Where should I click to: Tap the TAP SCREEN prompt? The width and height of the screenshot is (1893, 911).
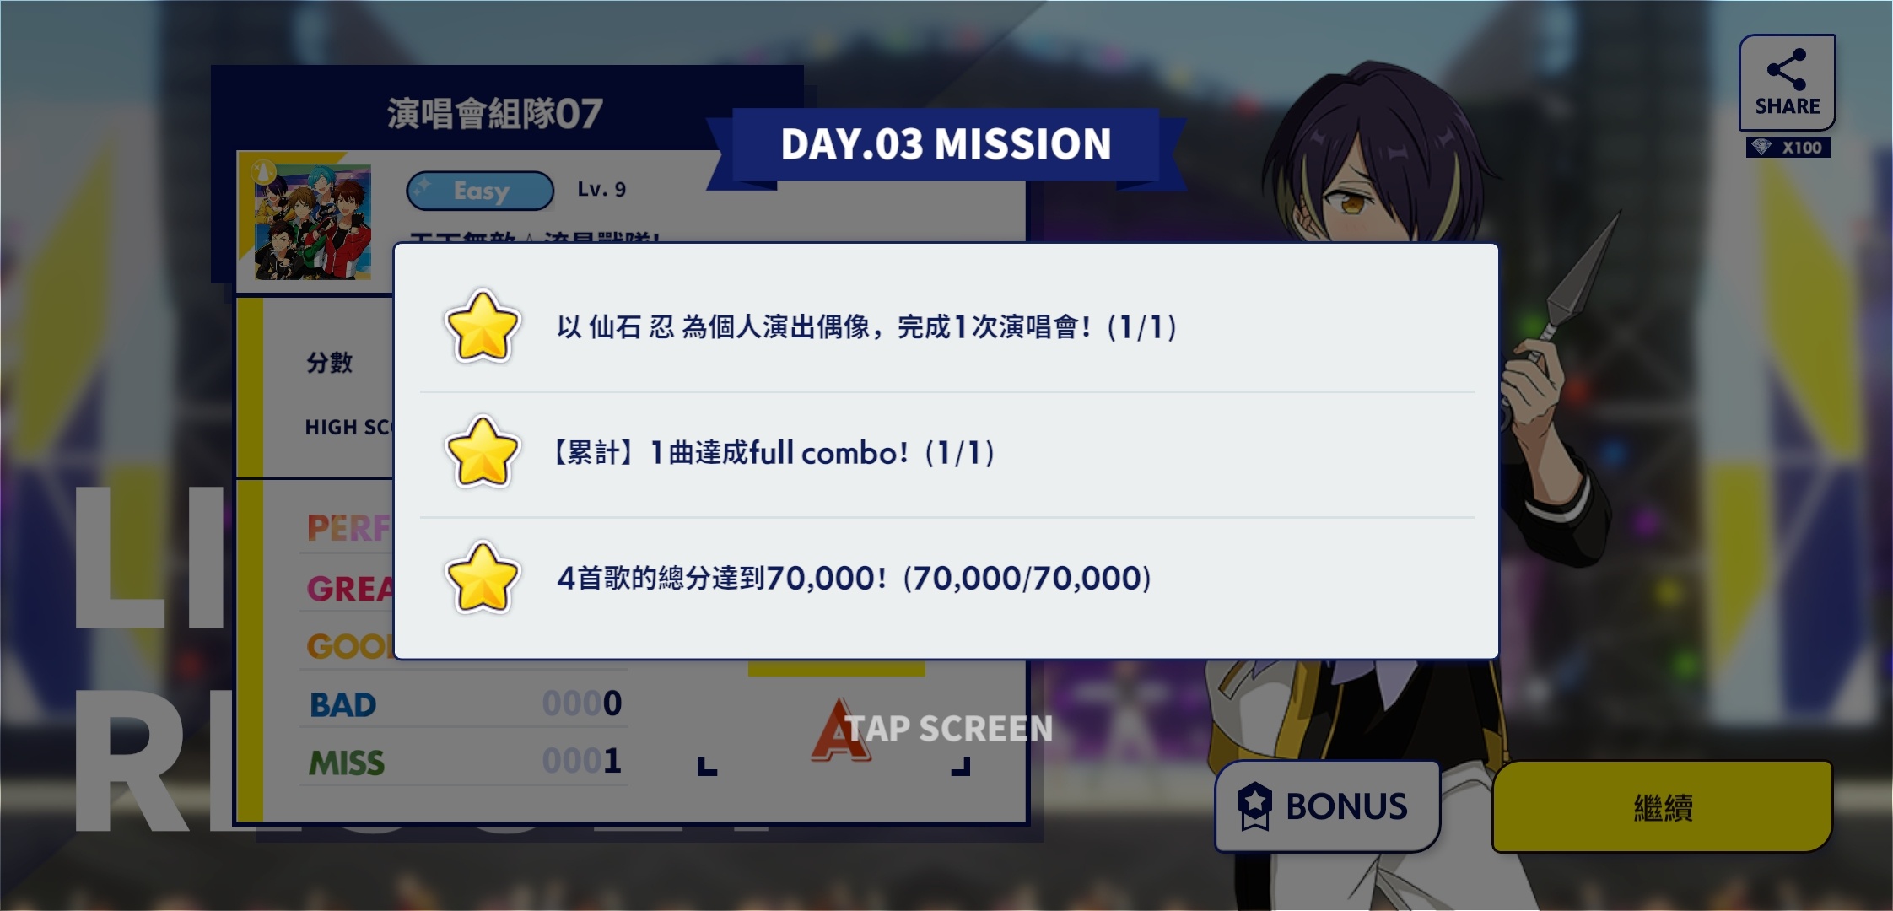[950, 729]
